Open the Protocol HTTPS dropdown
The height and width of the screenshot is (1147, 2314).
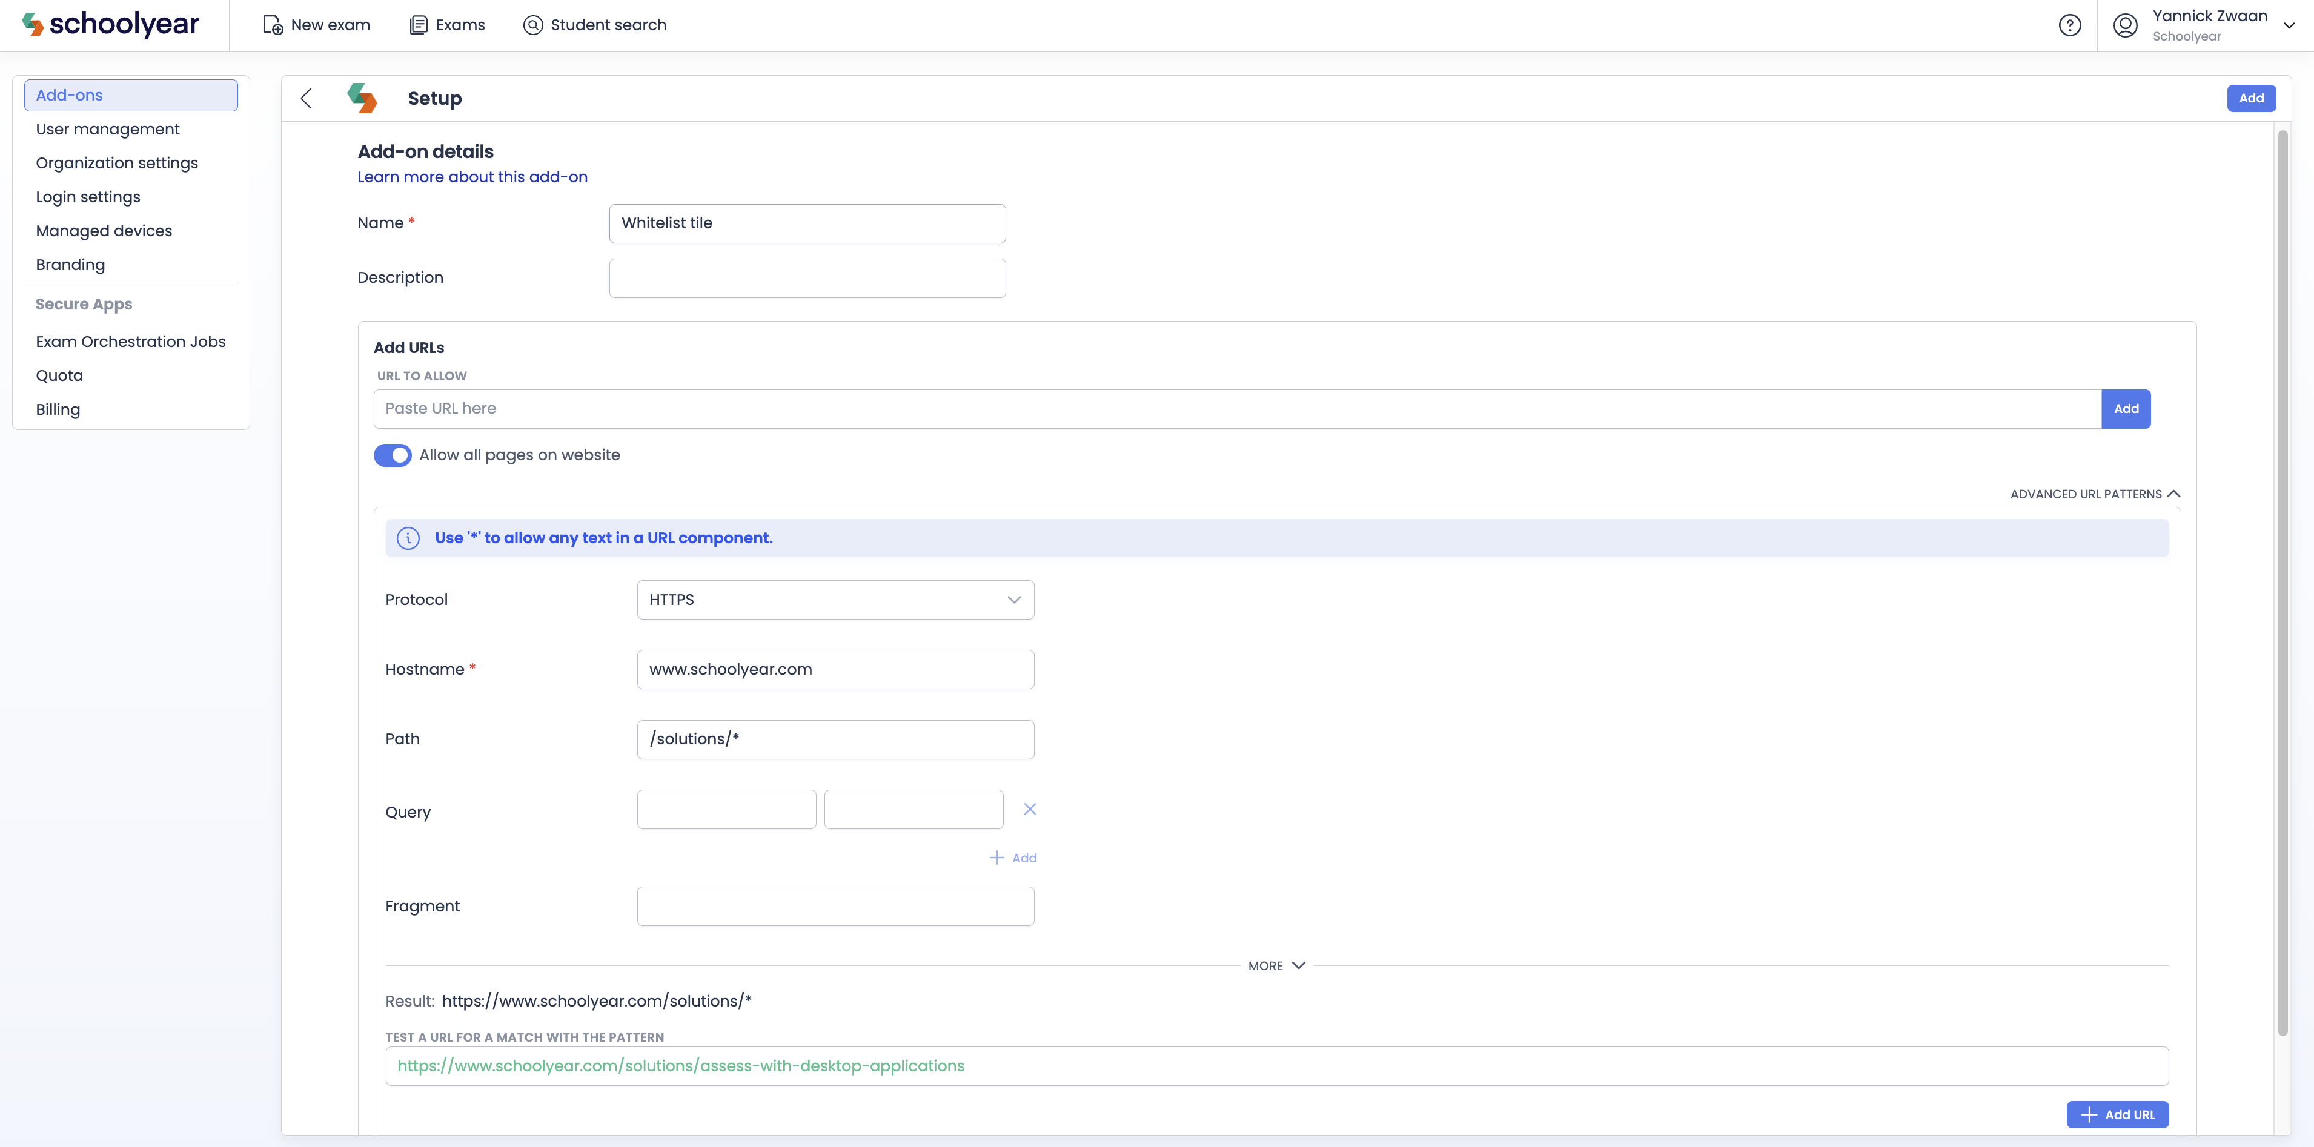pos(835,600)
